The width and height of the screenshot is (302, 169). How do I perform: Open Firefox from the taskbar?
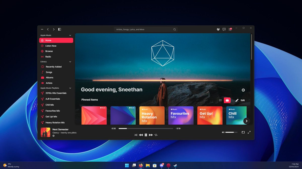click(x=141, y=165)
